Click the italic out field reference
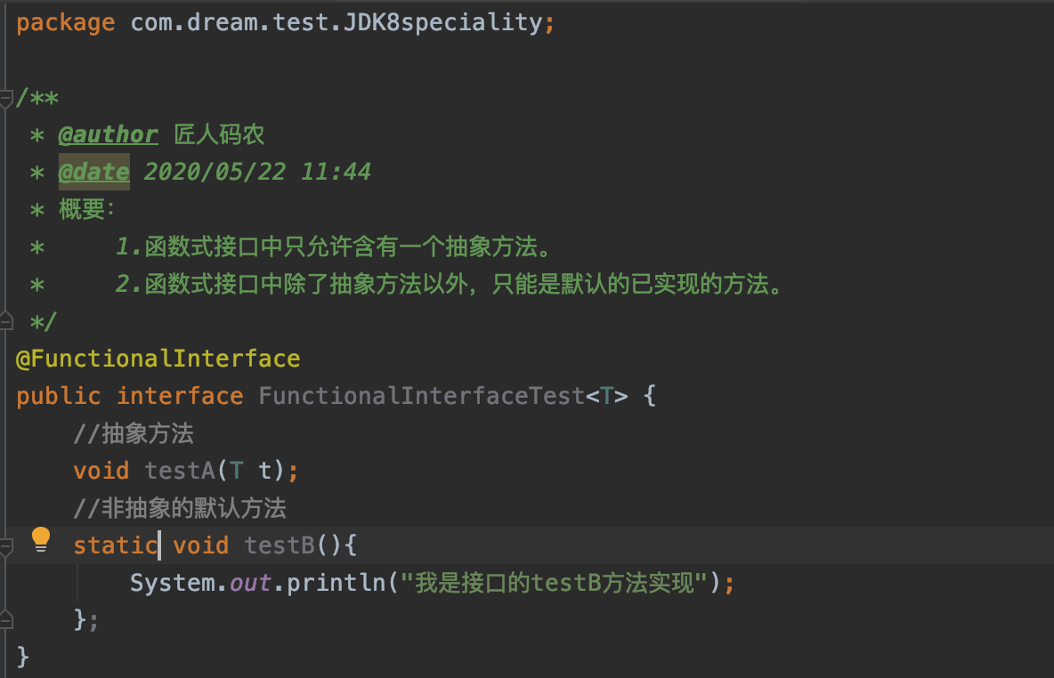1054x678 pixels. (251, 583)
